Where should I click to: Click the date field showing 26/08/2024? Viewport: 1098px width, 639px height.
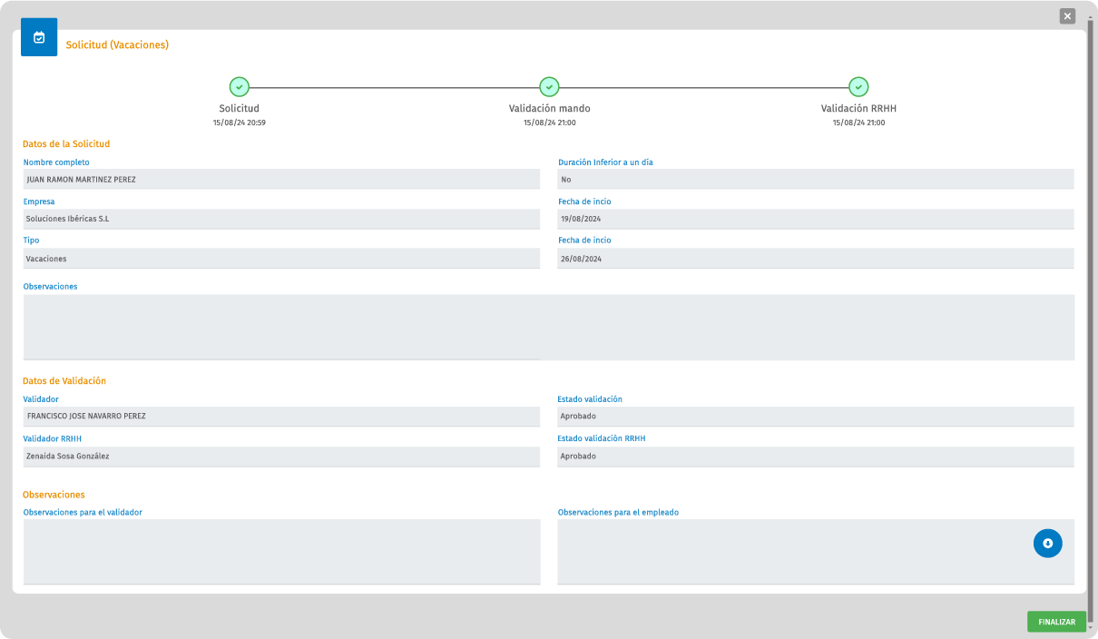point(815,259)
